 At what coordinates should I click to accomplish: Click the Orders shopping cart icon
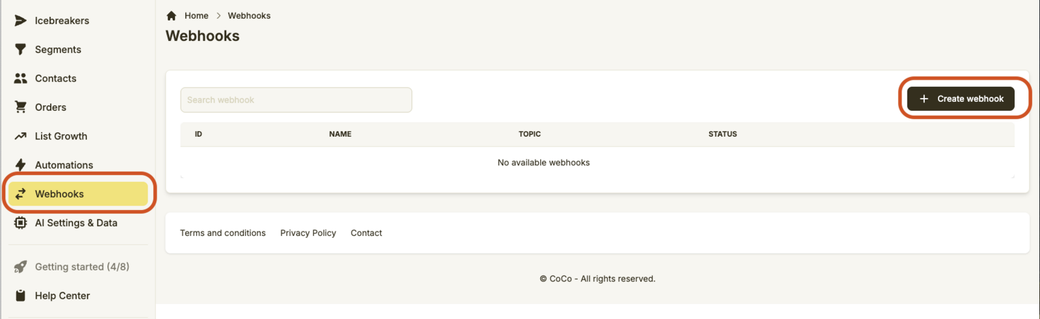21,107
